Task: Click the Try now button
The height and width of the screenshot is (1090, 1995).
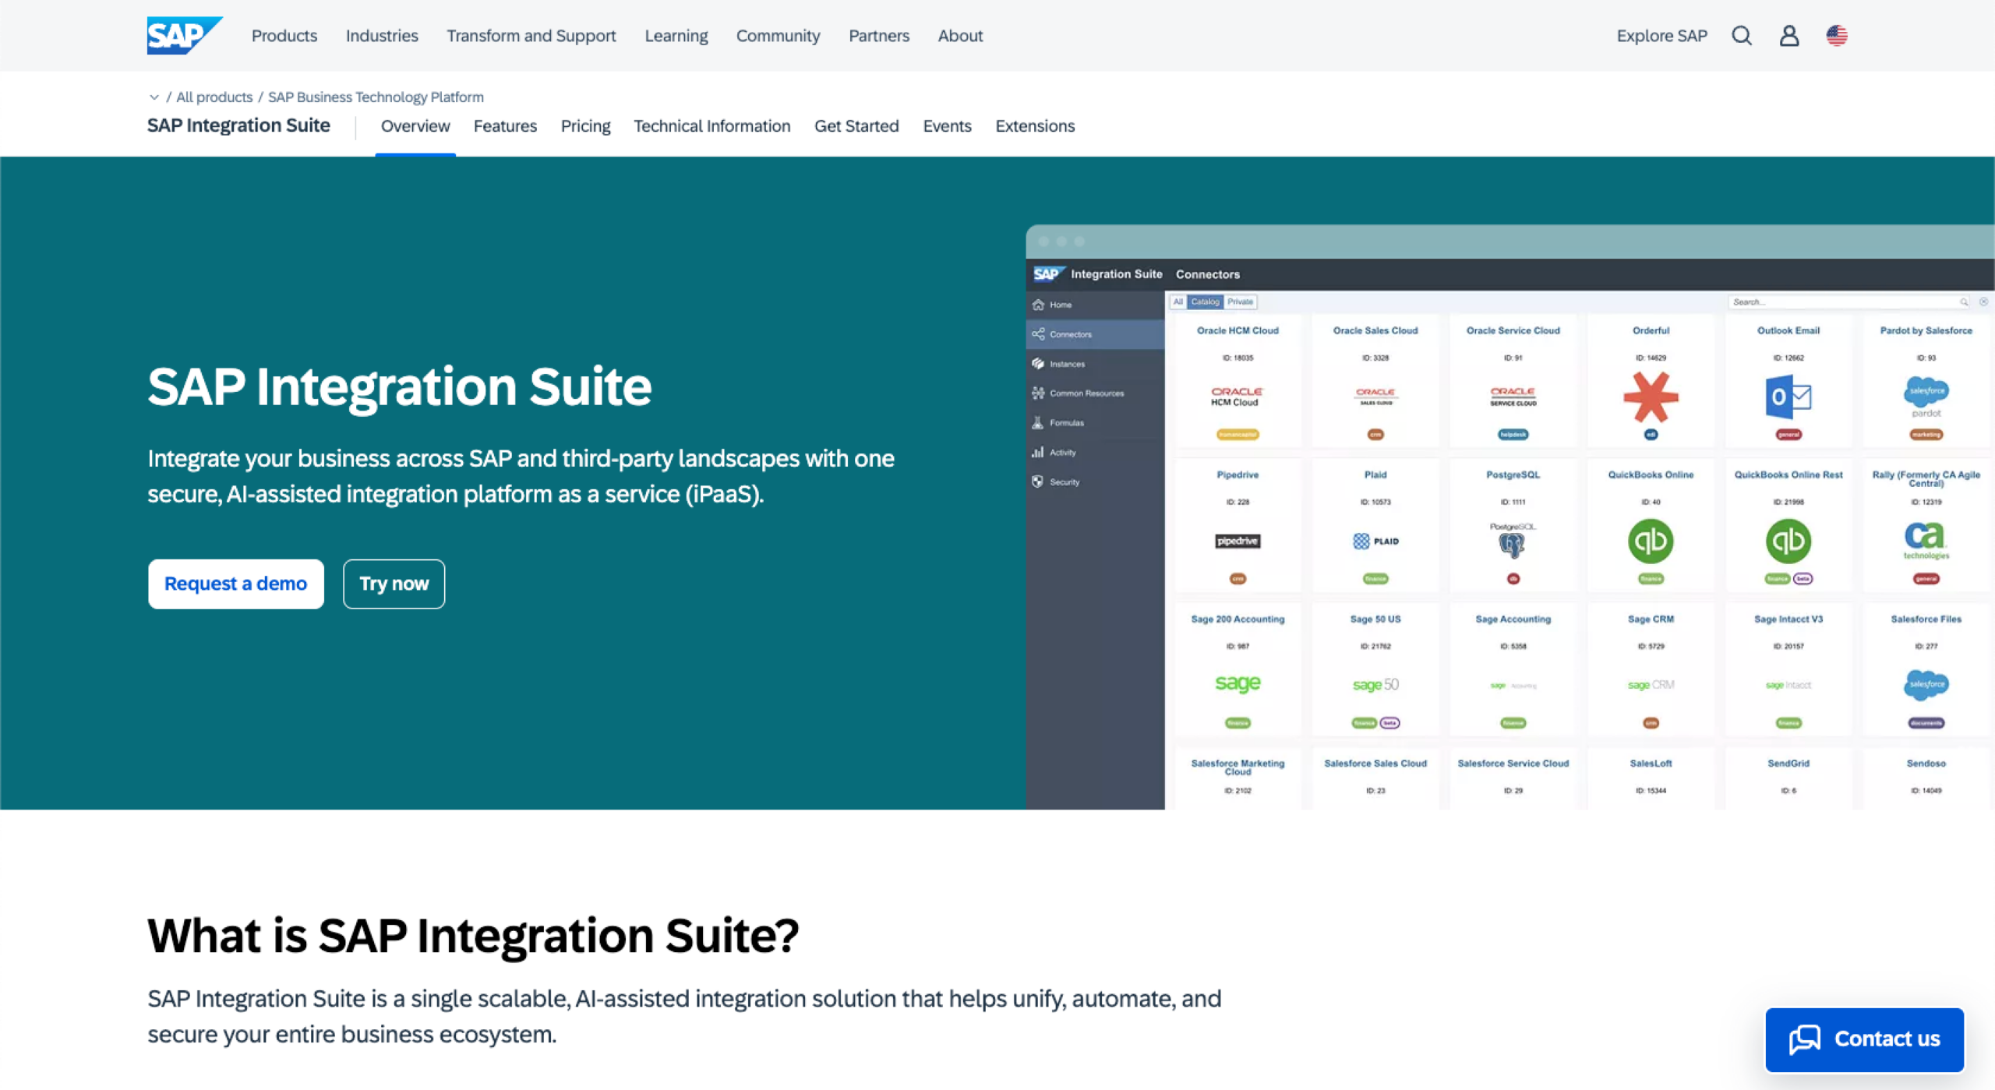Action: pyautogui.click(x=394, y=583)
